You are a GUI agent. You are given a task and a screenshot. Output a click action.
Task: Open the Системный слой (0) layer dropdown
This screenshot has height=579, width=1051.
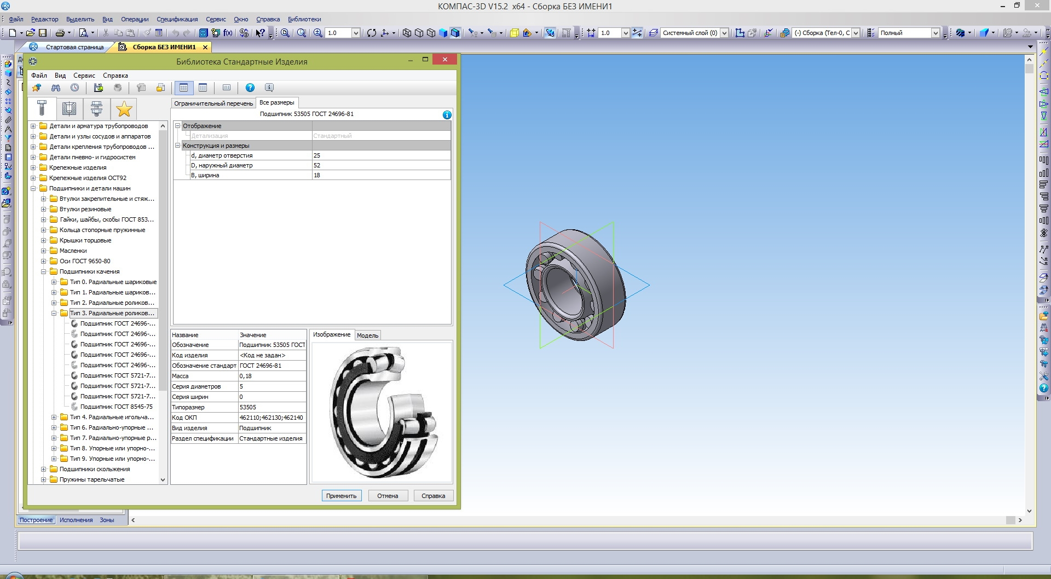click(x=724, y=33)
